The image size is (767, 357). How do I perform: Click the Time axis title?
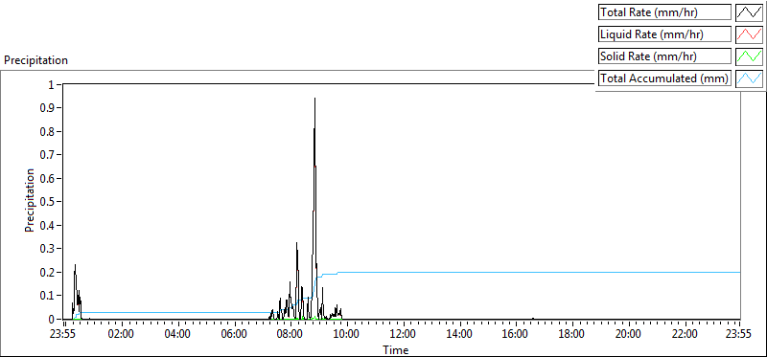[x=396, y=349]
